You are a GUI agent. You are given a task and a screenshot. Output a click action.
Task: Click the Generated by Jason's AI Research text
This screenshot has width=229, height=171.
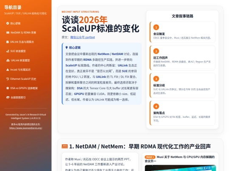26,117
